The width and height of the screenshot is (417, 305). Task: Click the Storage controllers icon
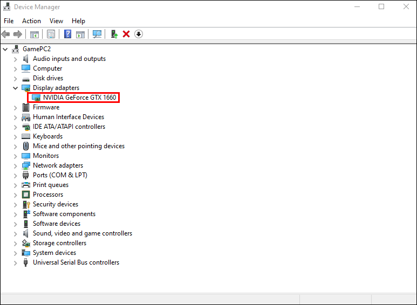point(26,243)
